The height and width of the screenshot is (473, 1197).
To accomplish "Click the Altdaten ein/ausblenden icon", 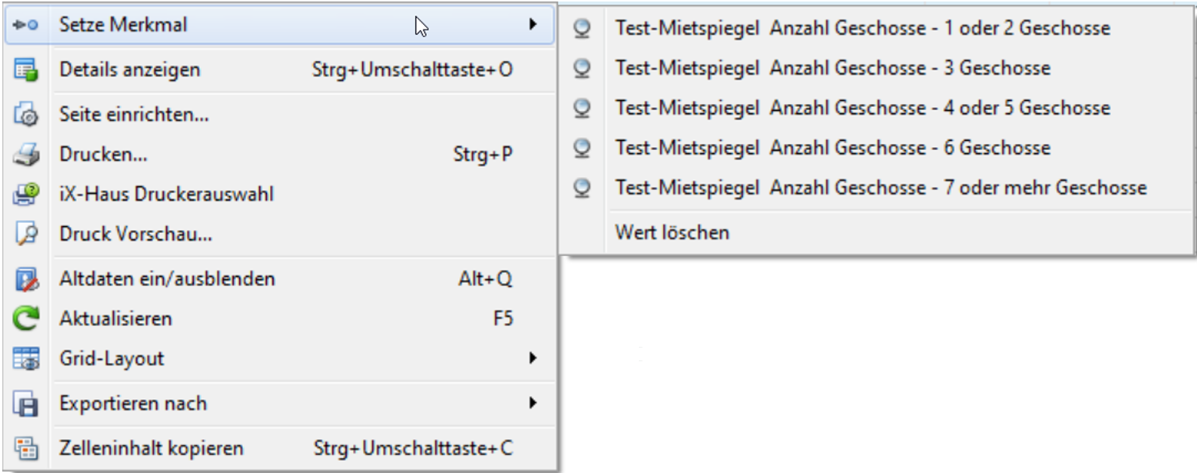I will 26,279.
